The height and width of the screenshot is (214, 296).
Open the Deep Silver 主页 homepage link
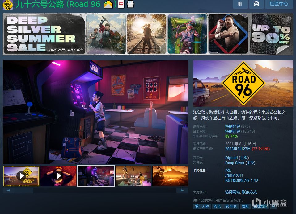pyautogui.click(x=251, y=163)
